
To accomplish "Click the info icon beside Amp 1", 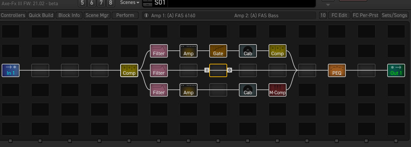I will coord(146,15).
